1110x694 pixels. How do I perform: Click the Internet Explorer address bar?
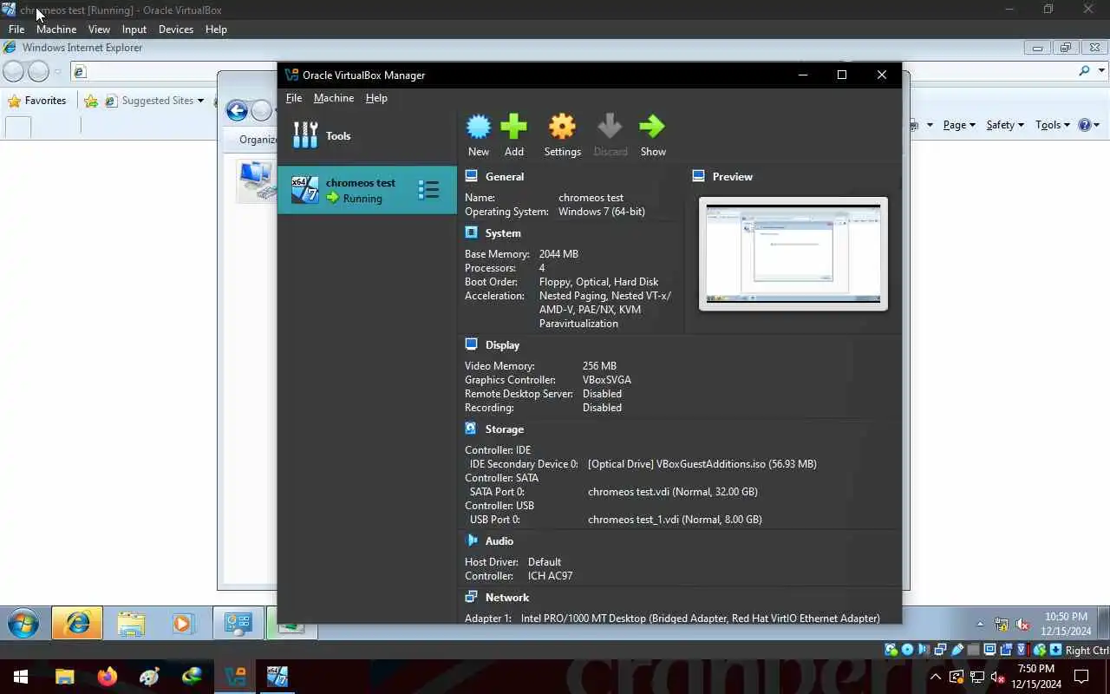pyautogui.click(x=173, y=71)
